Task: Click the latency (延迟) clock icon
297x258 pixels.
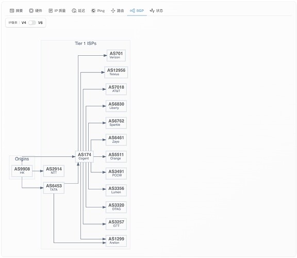Action: (x=74, y=11)
